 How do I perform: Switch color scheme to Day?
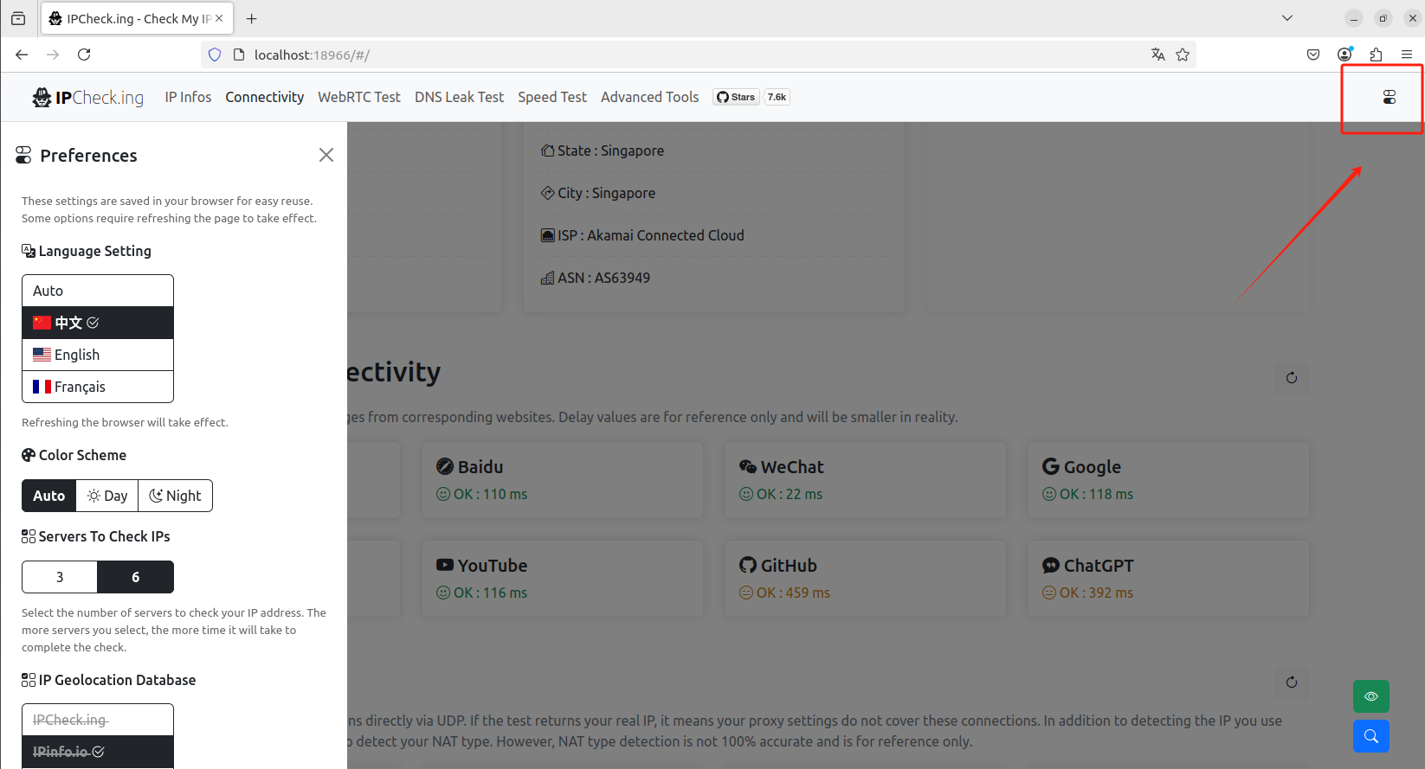click(x=107, y=496)
